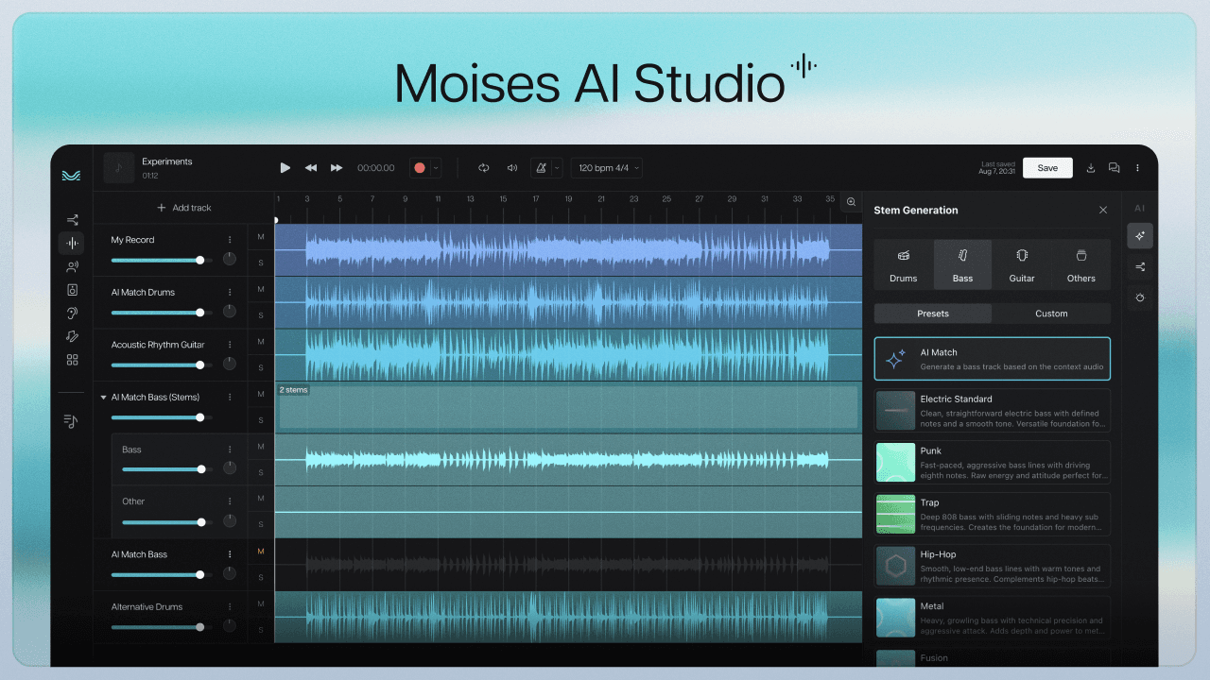
Task: Open the ear-shaped sidebar icon
Action: pyautogui.click(x=72, y=313)
